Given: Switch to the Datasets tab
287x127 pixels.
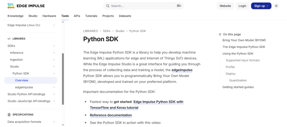Looking at the screenshot, I should click(125, 16).
